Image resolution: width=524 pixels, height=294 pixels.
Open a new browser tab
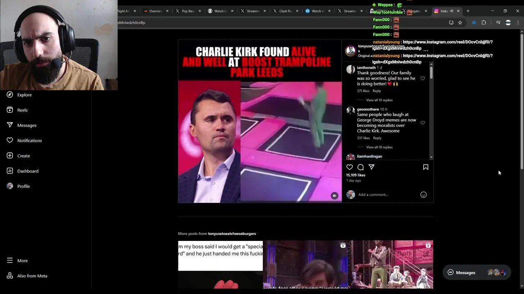(x=468, y=11)
